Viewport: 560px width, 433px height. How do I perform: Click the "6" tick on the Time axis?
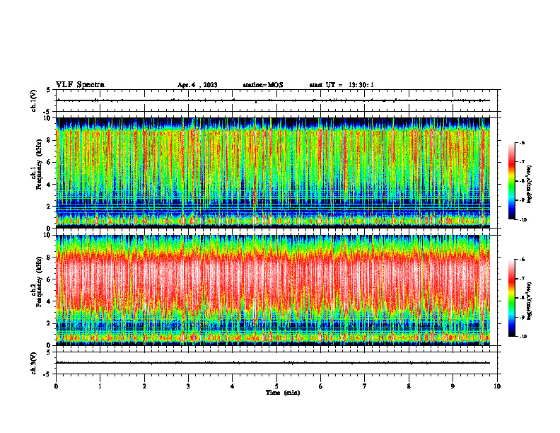tap(321, 386)
